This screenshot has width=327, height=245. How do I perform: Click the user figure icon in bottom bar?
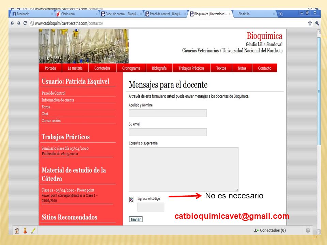[25, 230]
